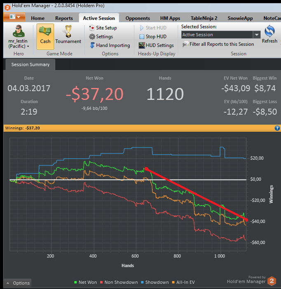Click the Start HUD play icon
The width and height of the screenshot is (281, 289).
142,28
